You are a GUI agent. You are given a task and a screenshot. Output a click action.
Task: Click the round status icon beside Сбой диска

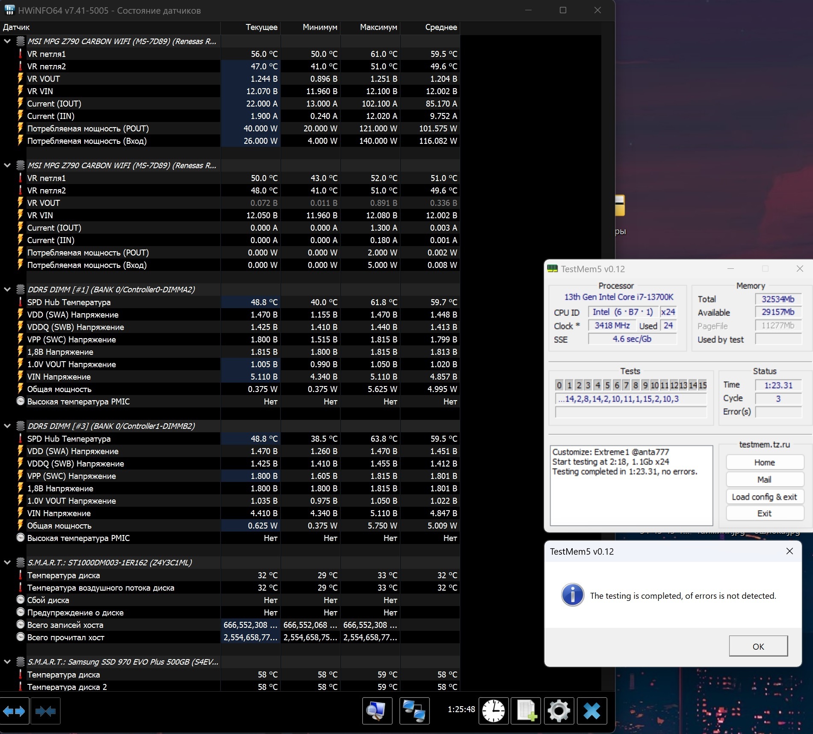[x=20, y=600]
